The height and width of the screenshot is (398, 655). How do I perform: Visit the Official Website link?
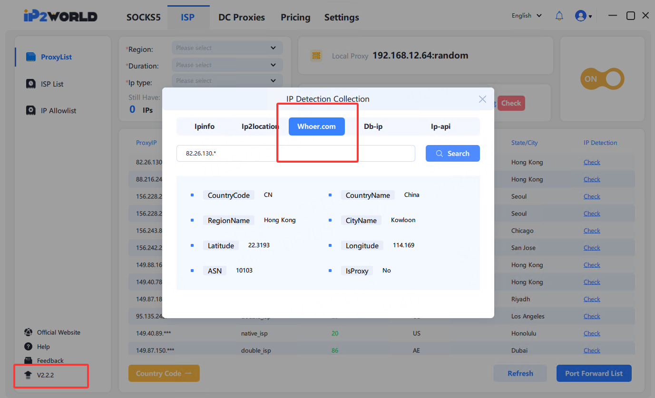59,332
